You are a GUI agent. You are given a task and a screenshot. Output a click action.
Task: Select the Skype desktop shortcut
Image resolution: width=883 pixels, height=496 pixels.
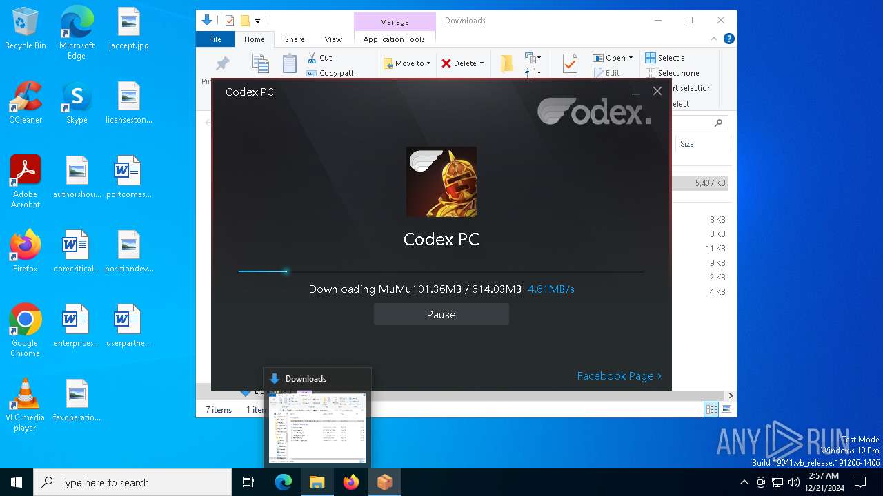tap(77, 103)
